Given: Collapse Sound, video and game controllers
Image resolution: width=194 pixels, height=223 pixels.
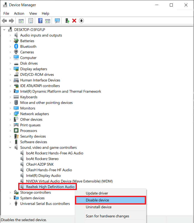Looking at the screenshot, I should 10,148.
